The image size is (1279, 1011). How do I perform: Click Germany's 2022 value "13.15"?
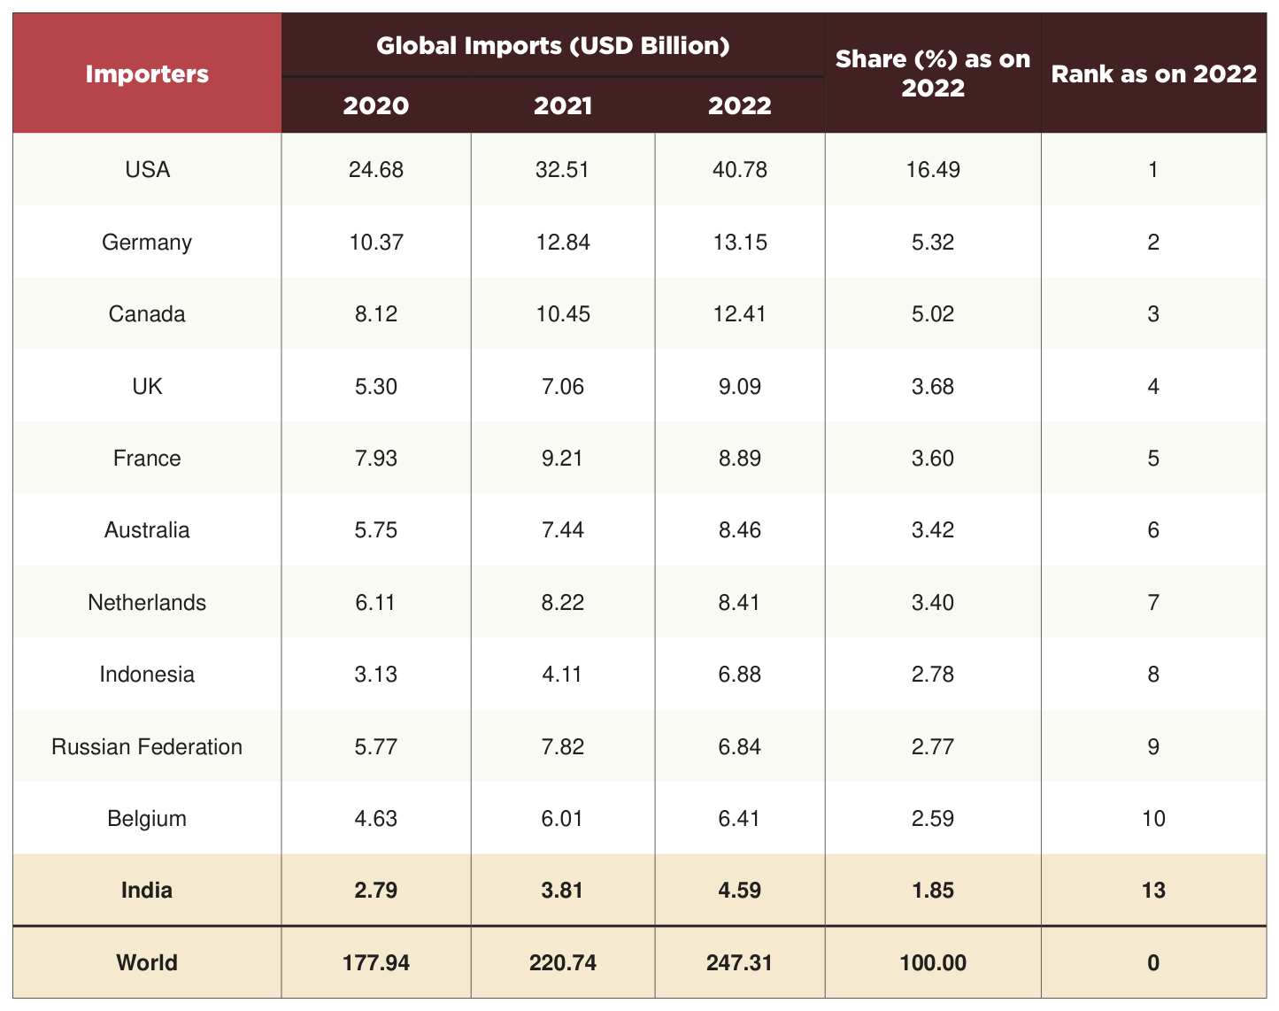tap(740, 242)
